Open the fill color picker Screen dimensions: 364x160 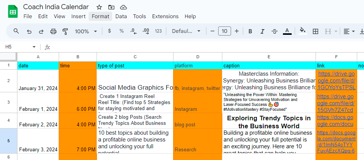(302, 31)
